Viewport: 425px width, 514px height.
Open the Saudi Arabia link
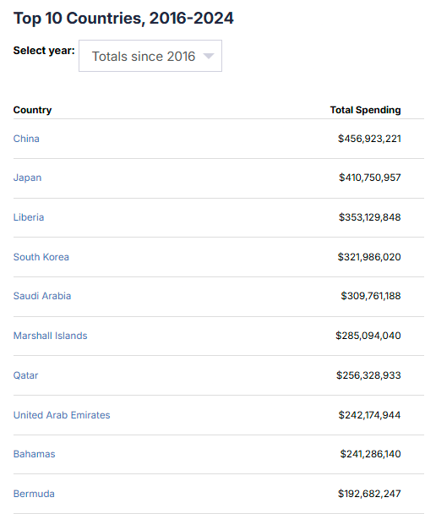42,296
